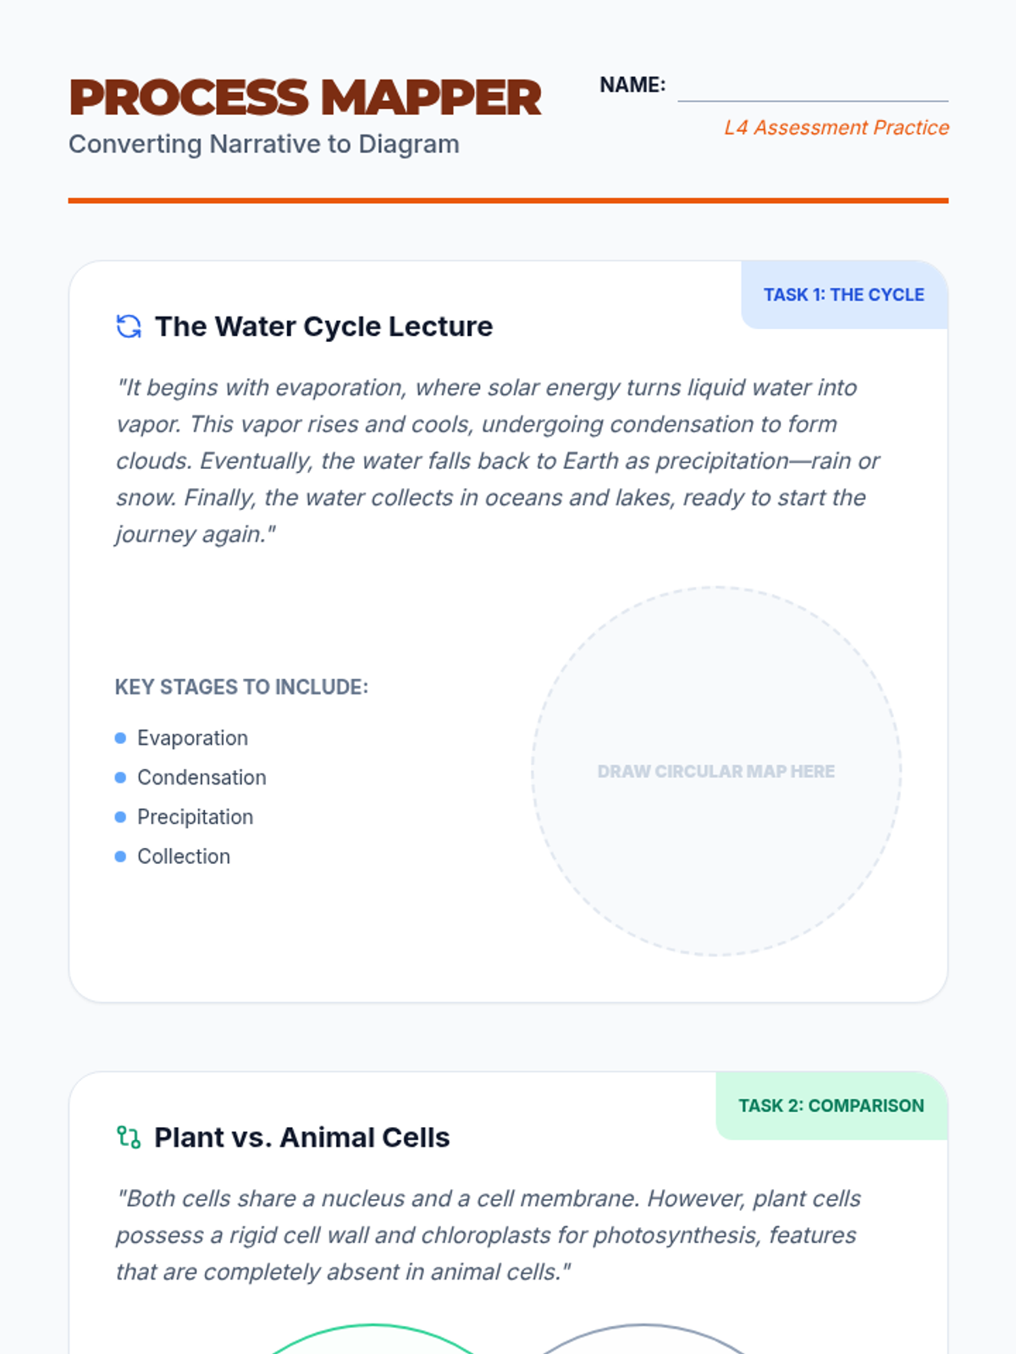Click the Condensation bullet dot
Image resolution: width=1016 pixels, height=1354 pixels.
pos(120,778)
